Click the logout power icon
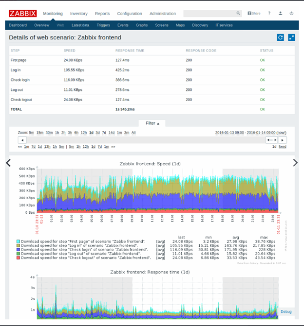 pyautogui.click(x=291, y=13)
